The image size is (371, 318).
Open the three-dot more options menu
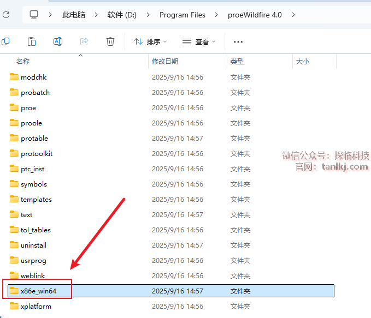pos(238,41)
